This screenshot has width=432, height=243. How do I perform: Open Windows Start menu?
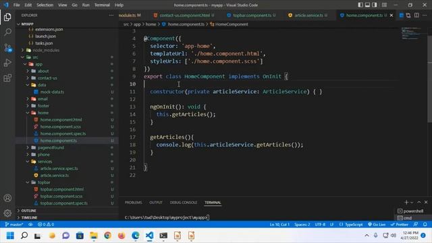(x=10, y=236)
